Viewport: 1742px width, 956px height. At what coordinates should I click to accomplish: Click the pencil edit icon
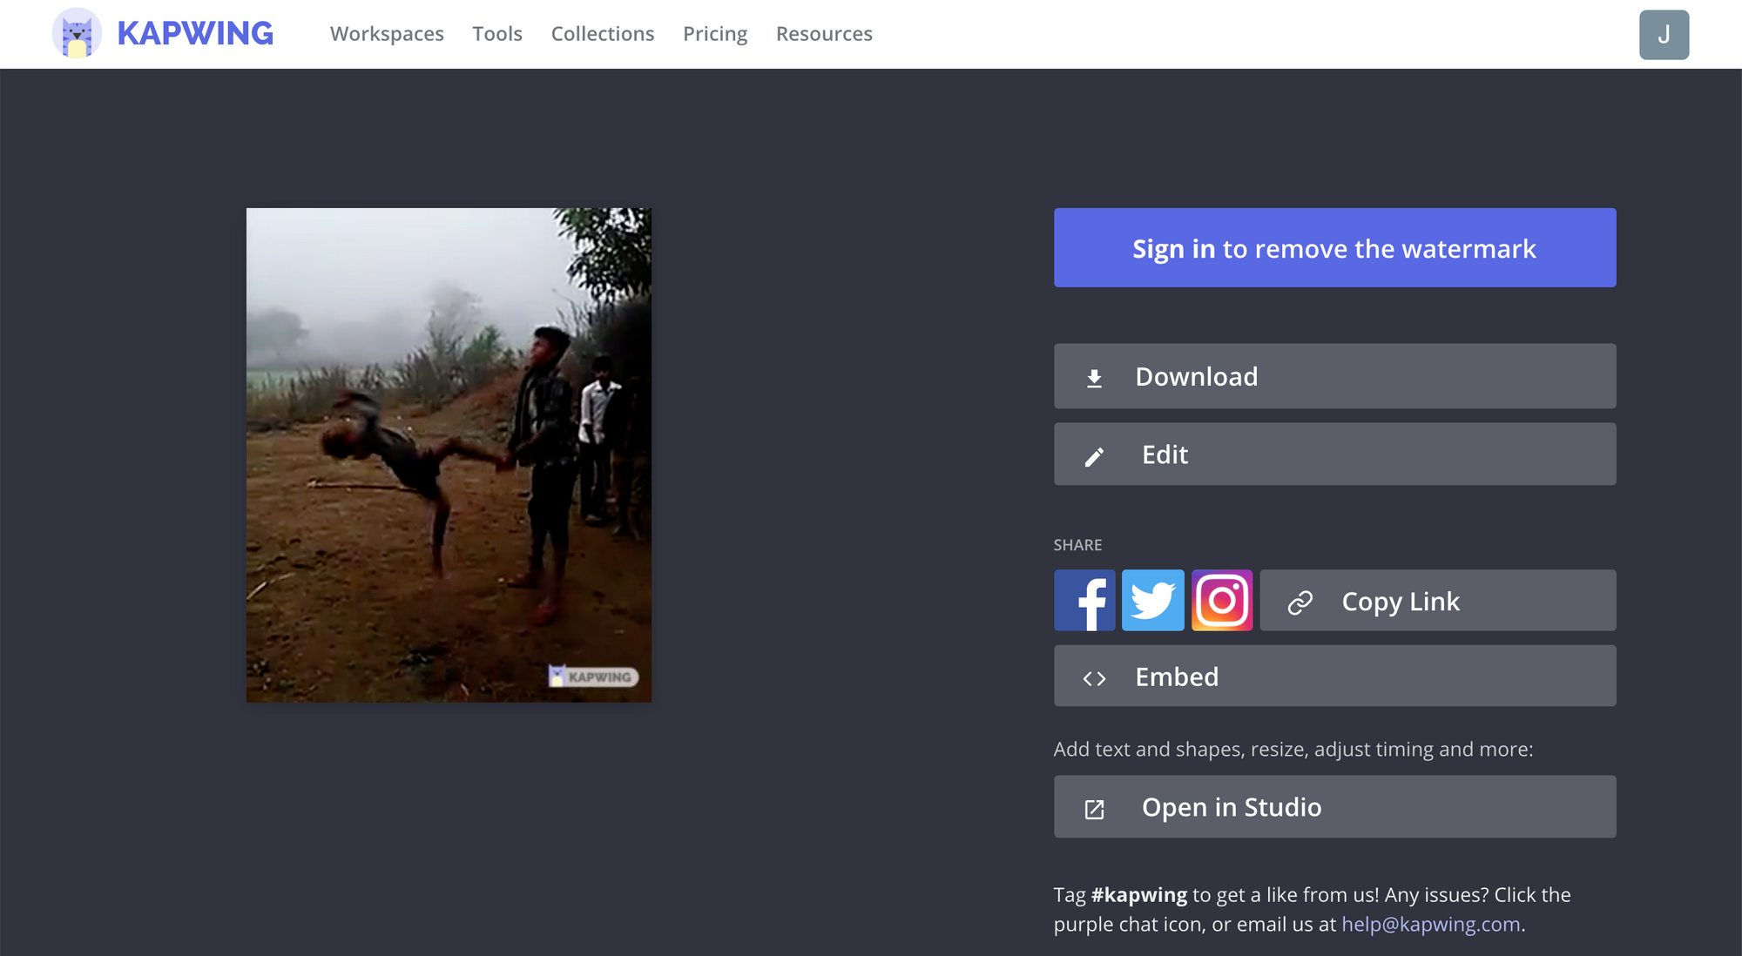coord(1094,456)
